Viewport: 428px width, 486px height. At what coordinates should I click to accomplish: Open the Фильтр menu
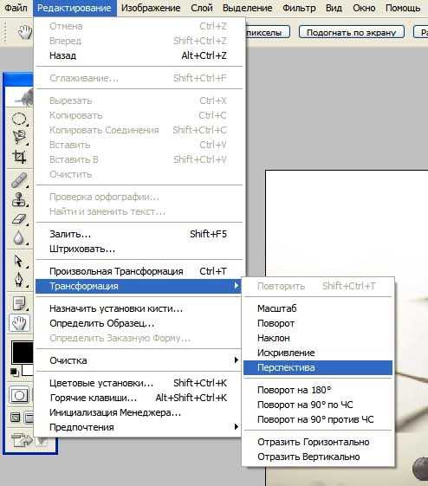(299, 8)
